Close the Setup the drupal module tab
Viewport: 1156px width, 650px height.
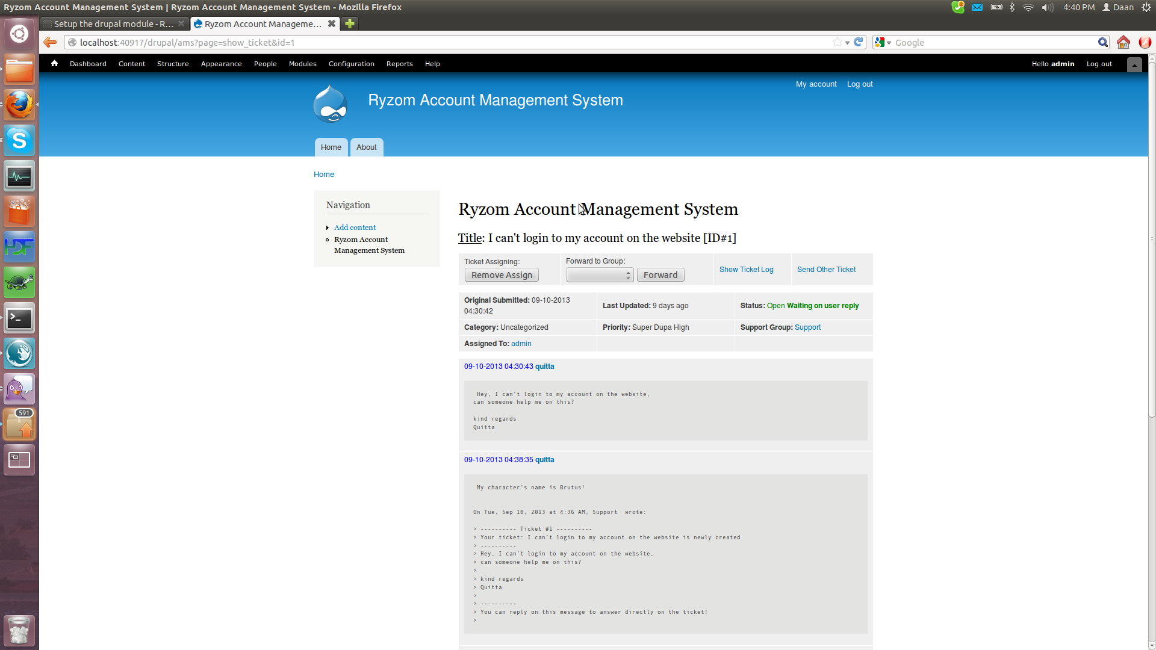tap(181, 23)
